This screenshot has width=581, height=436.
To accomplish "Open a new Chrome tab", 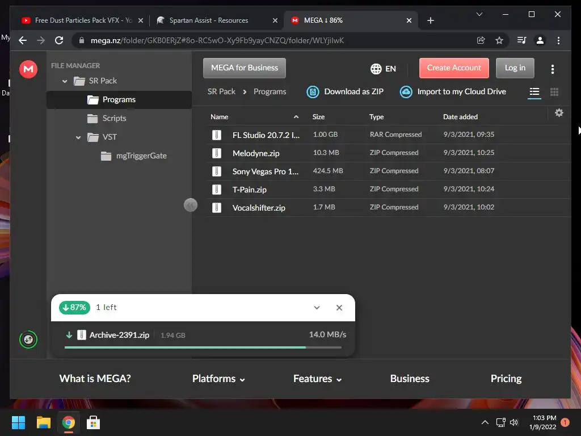I will click(x=430, y=20).
